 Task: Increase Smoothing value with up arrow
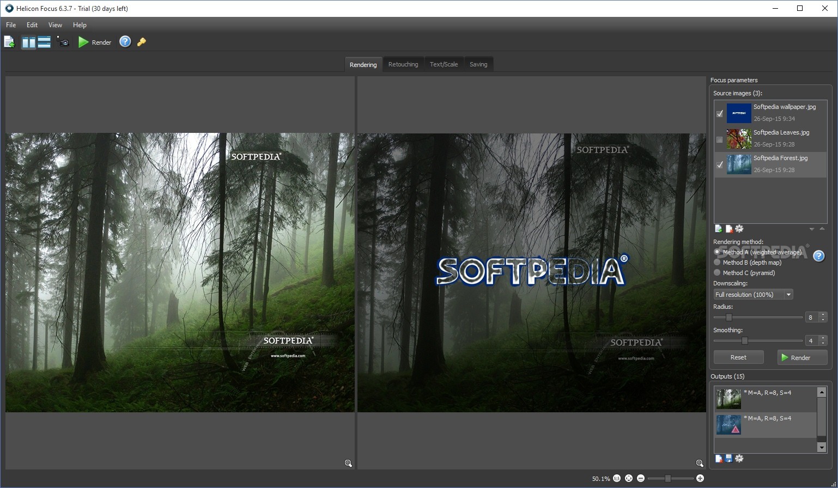[823, 338]
